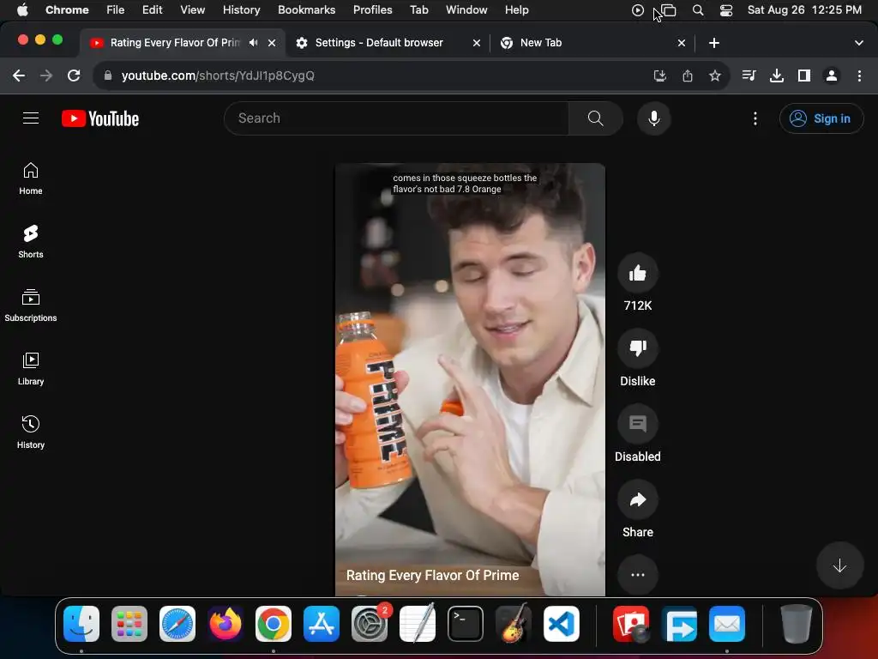The image size is (878, 659).
Task: Open Safari from the Dock
Action: click(x=177, y=624)
